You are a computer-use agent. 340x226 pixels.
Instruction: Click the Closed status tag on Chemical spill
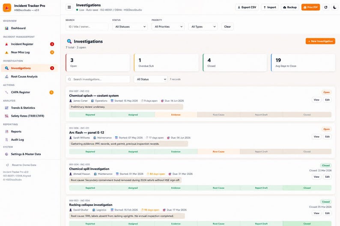[x=326, y=165]
